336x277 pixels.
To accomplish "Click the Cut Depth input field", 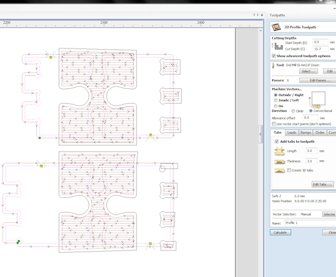I will pyautogui.click(x=320, y=49).
